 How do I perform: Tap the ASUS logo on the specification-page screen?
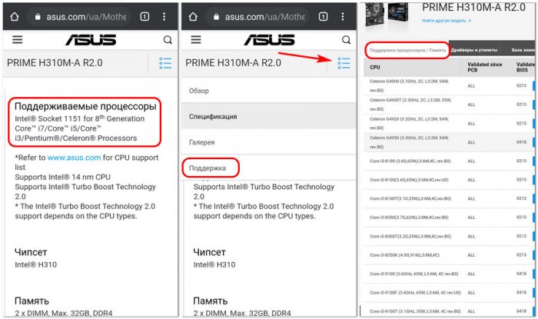click(x=91, y=40)
